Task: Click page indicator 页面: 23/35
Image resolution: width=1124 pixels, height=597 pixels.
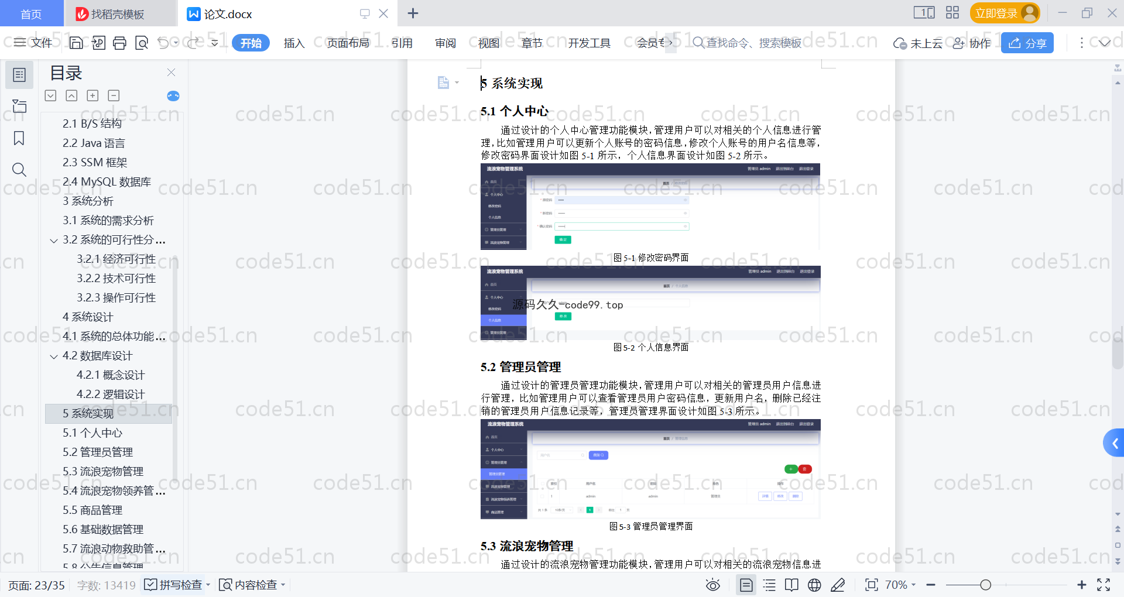Action: click(x=36, y=585)
